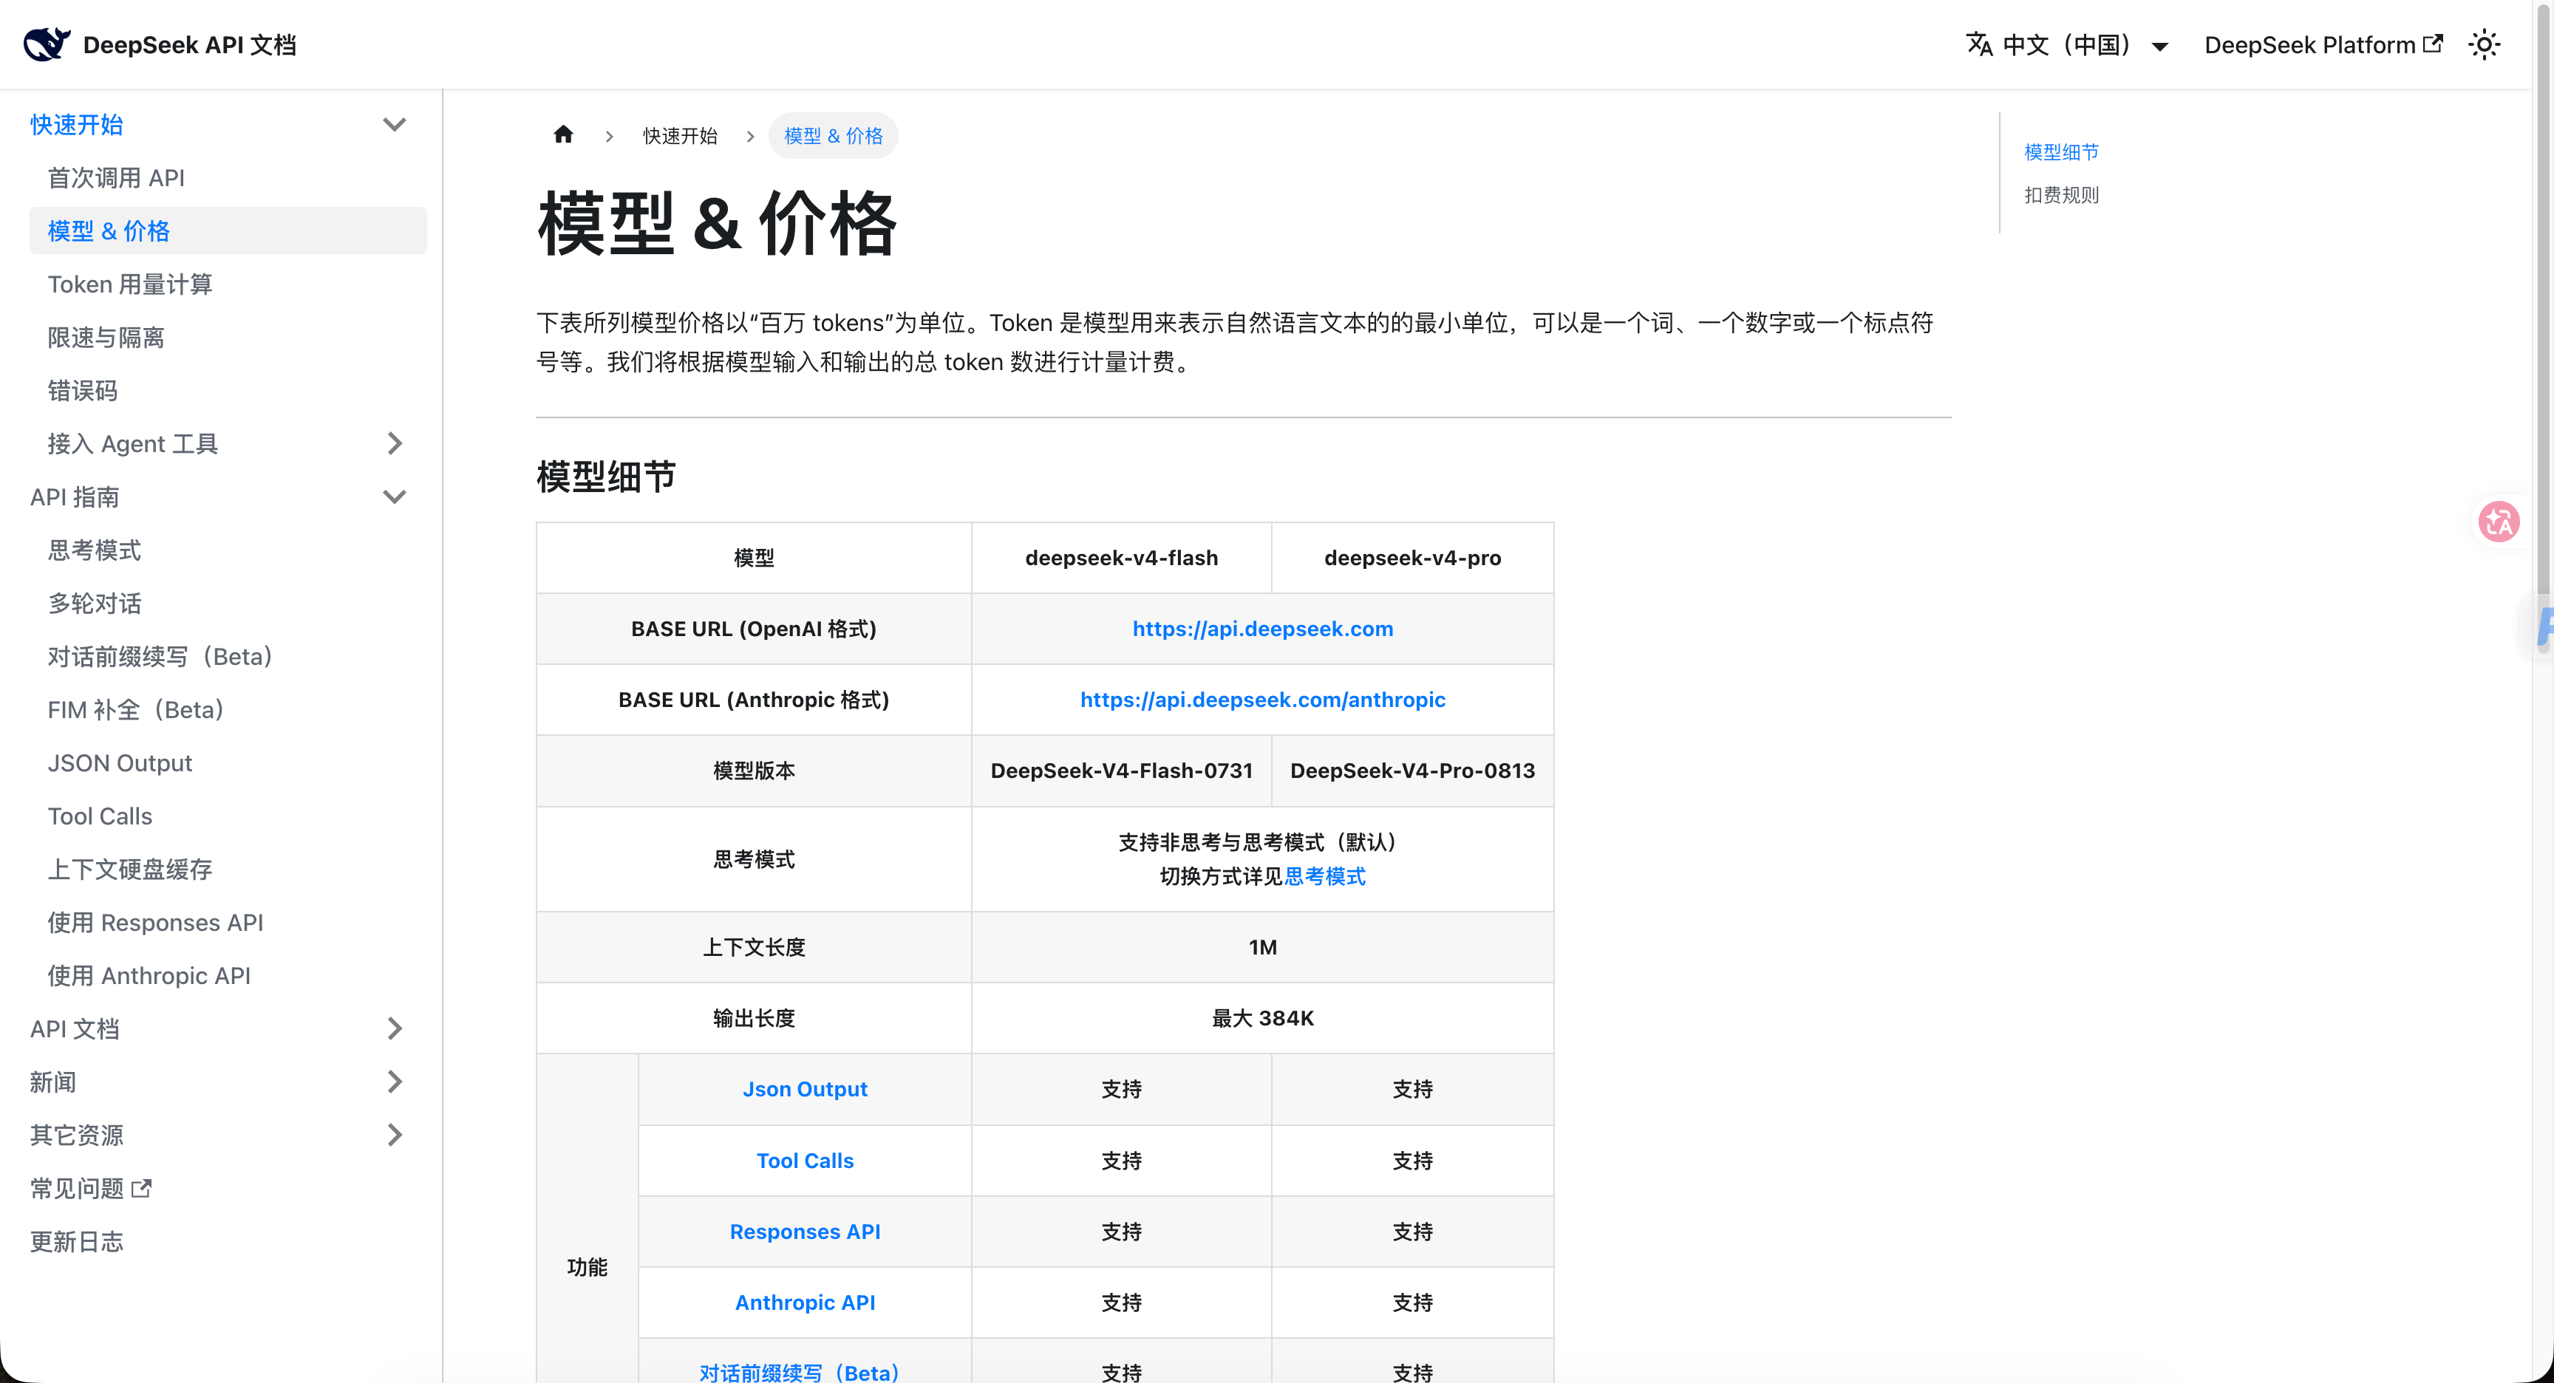Click the deepseek-v4-pro column header

tap(1411, 557)
